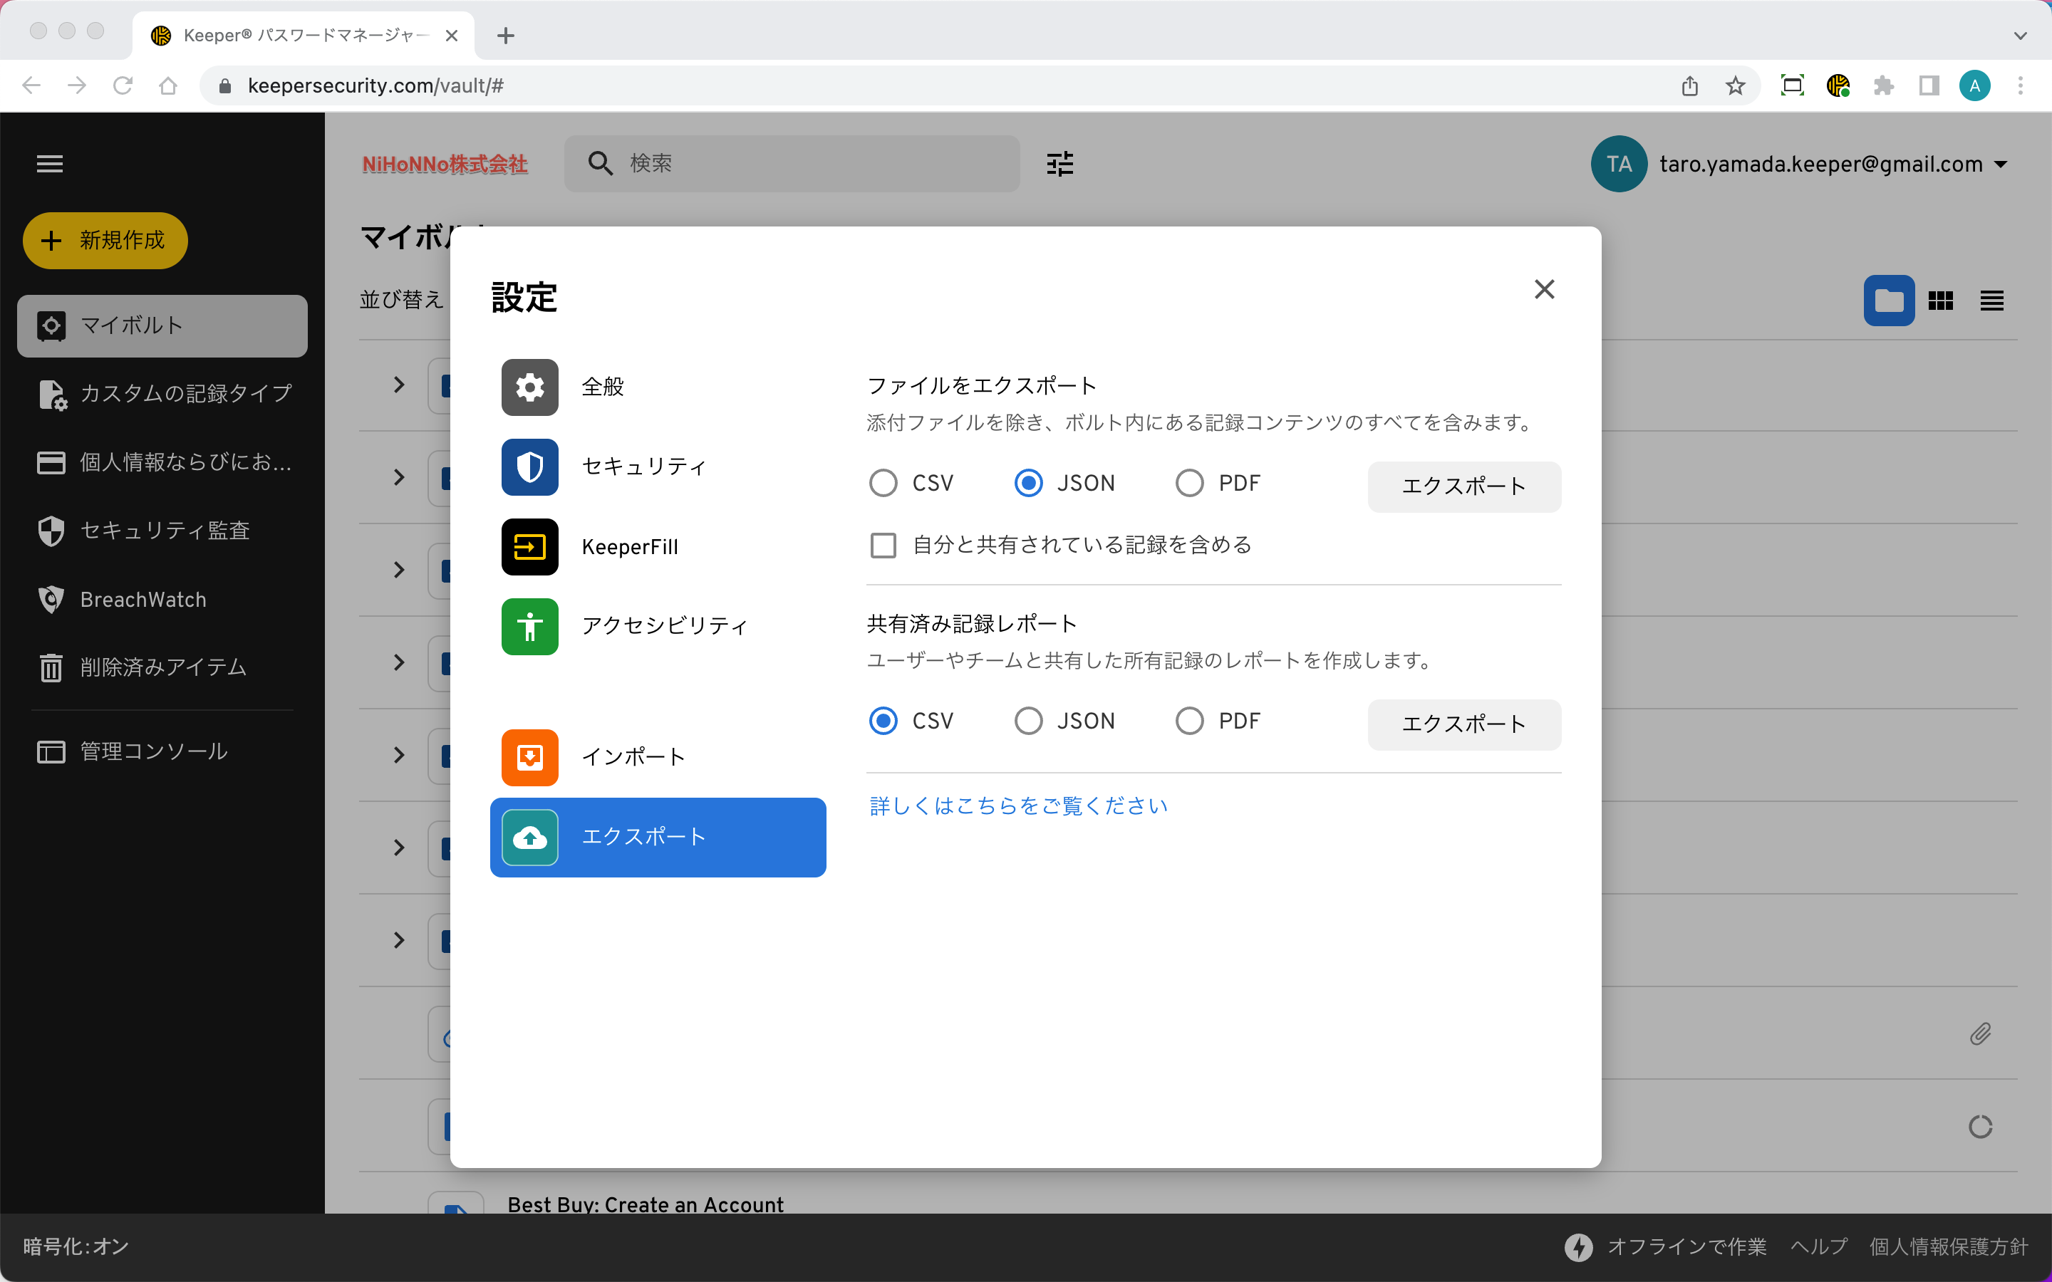Expand the first folder row chevron

point(398,385)
